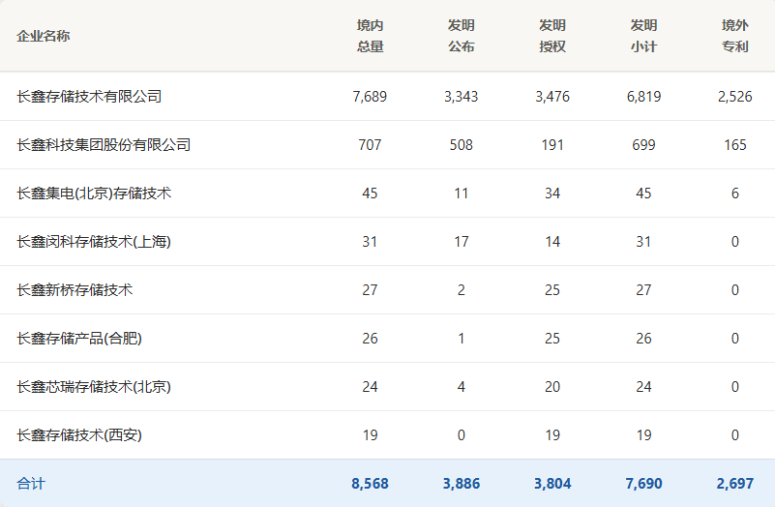This screenshot has height=507, width=775.
Task: Click the value 4 in 长鑫芯瑞 row
Action: pyautogui.click(x=462, y=387)
